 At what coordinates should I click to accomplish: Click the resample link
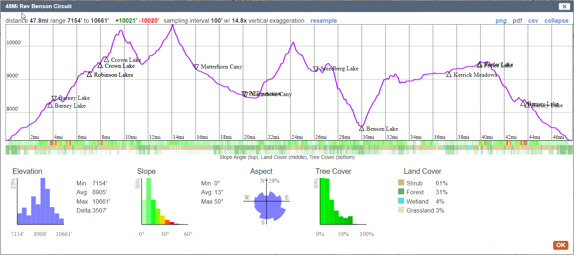324,21
